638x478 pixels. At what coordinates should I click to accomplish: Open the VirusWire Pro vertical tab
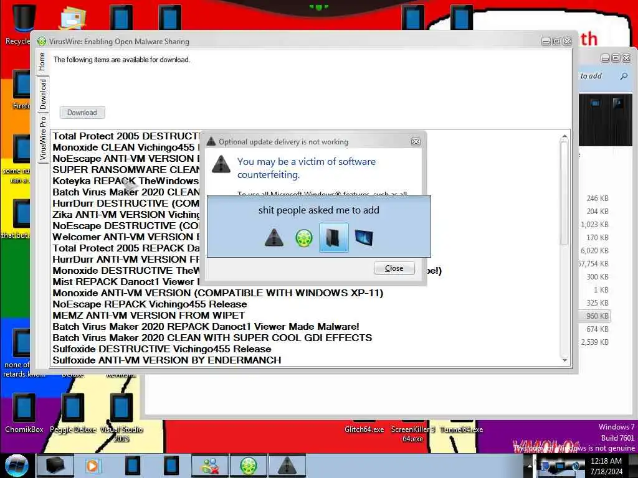(x=43, y=138)
